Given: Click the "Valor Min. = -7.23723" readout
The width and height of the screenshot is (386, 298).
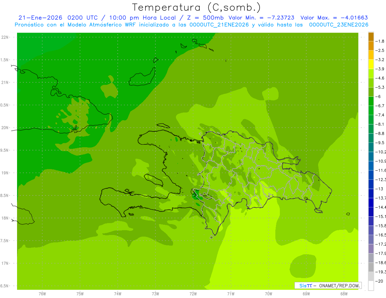Looking at the screenshot, I should point(261,18).
